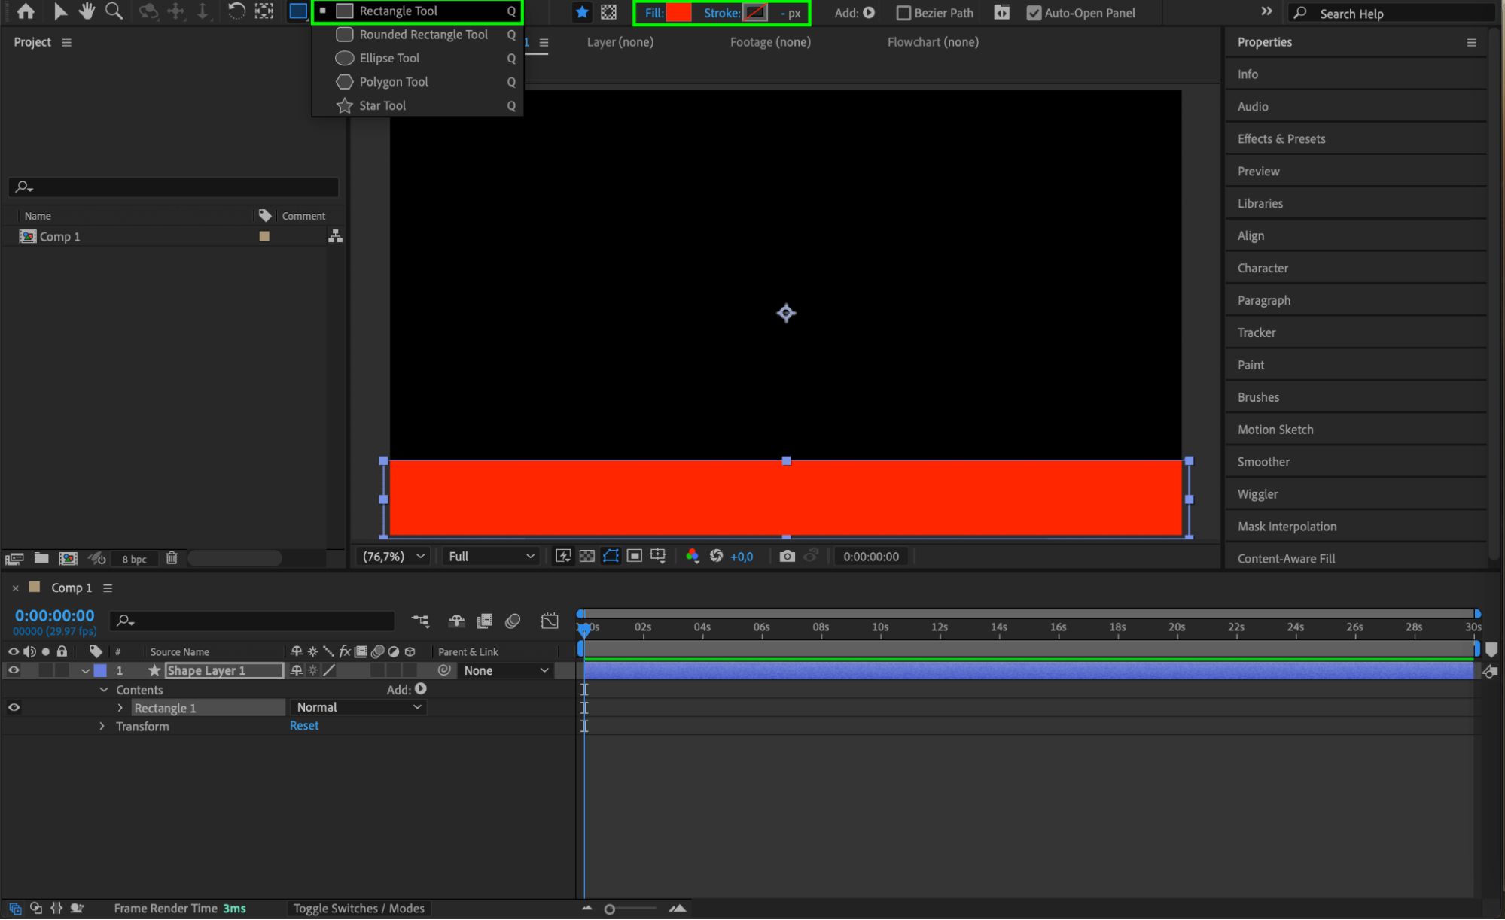
Task: Click the red Fill color swatch
Action: coord(678,13)
